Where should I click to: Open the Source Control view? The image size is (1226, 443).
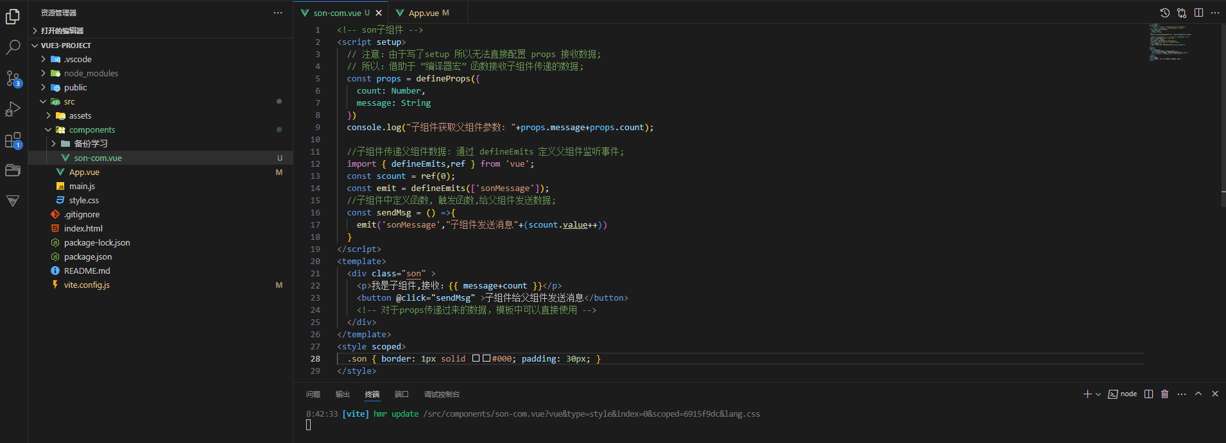pyautogui.click(x=13, y=78)
